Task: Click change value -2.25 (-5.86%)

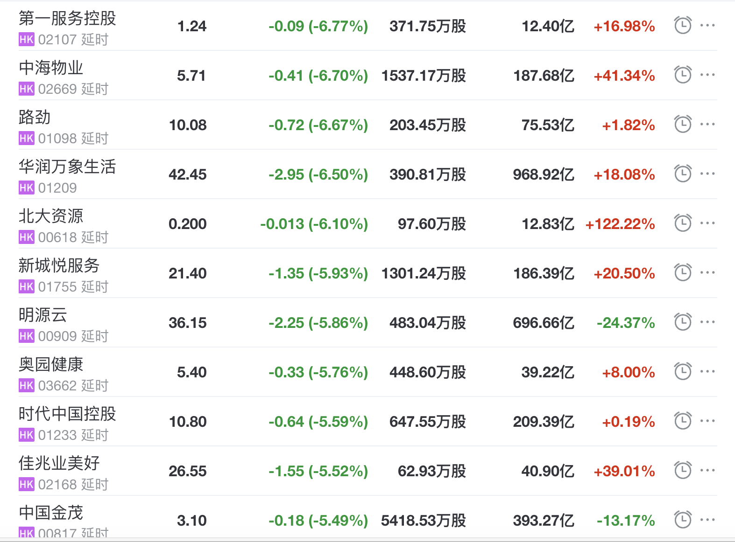Action: pos(318,323)
